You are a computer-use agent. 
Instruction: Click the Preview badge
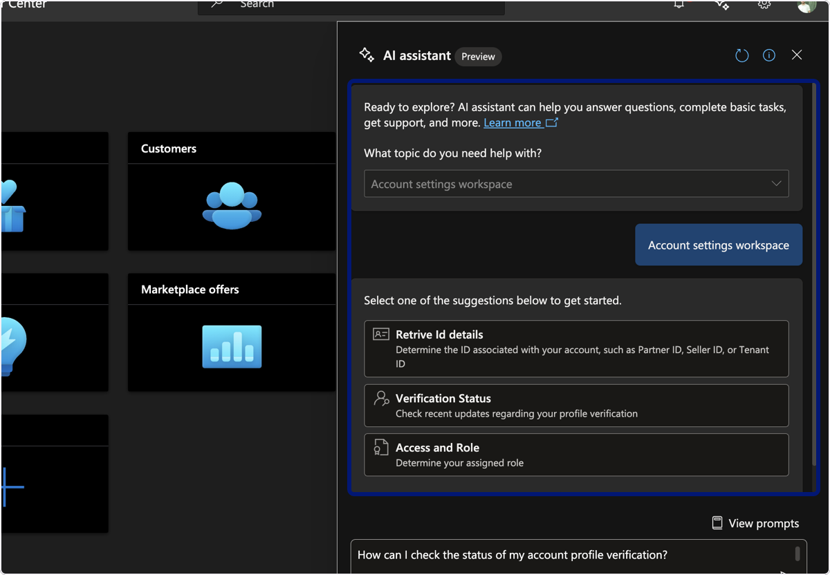click(x=478, y=57)
